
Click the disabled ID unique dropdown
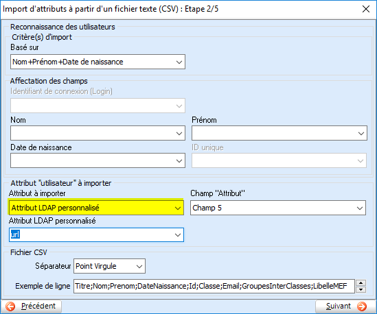279,160
